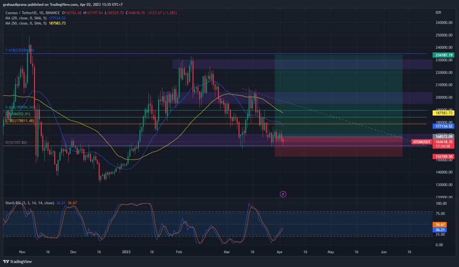
Task: Click the open value O166762.68 in header
Action: click(72, 13)
